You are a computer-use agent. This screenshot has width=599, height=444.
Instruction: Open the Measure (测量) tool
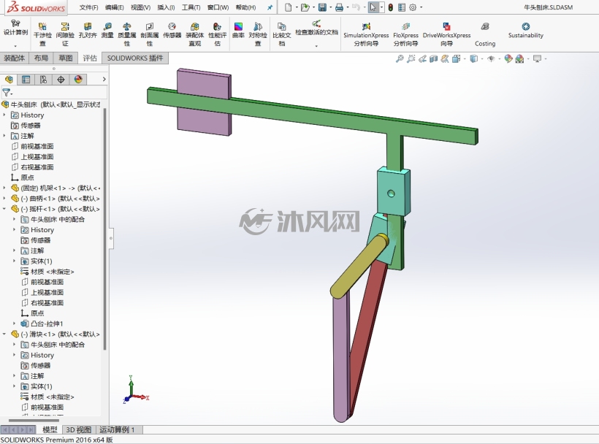[x=107, y=30]
